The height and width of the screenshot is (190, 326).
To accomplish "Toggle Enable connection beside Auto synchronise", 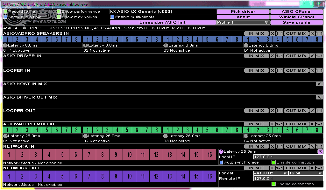I will [x=273, y=162].
